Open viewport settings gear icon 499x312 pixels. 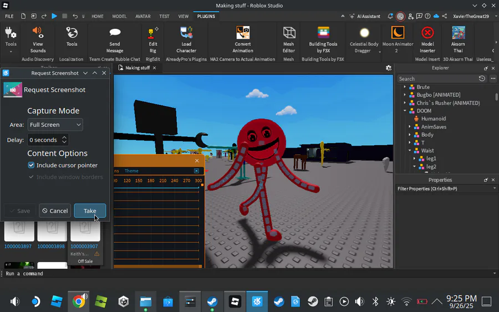389,68
